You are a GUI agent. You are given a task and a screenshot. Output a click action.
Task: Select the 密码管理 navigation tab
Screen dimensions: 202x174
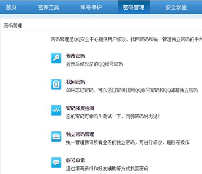134,7
